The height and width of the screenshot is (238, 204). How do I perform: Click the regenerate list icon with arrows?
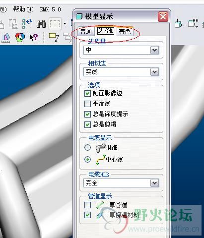(x=27, y=24)
